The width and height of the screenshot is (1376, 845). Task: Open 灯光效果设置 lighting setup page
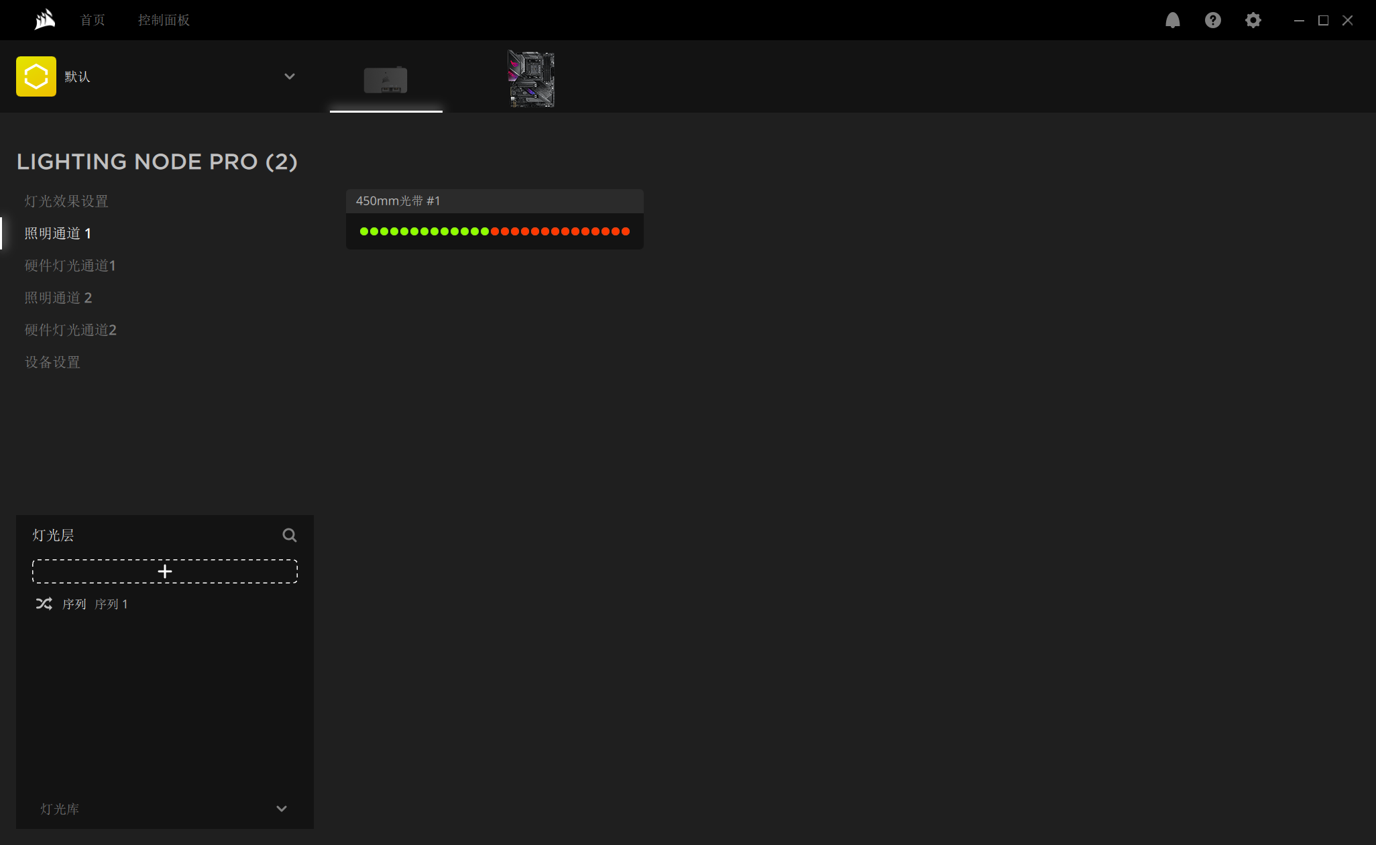click(66, 201)
